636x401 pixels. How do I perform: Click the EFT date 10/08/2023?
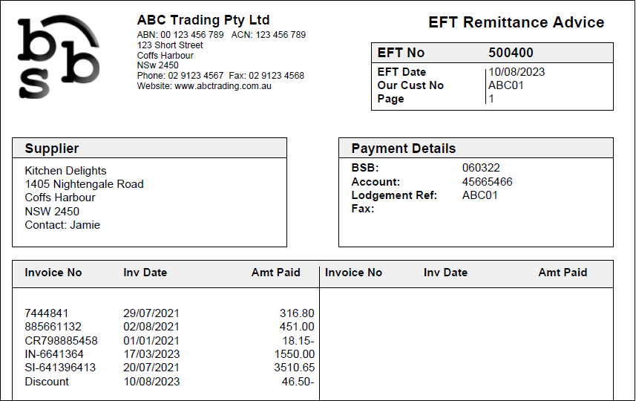pyautogui.click(x=517, y=72)
